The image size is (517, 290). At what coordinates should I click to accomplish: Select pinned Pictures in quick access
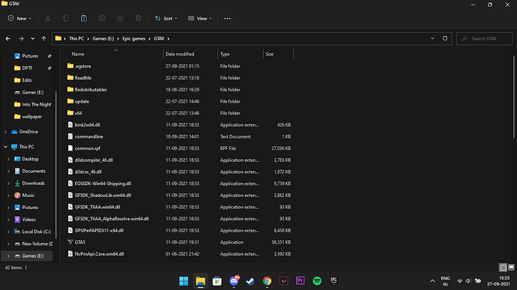(30, 56)
